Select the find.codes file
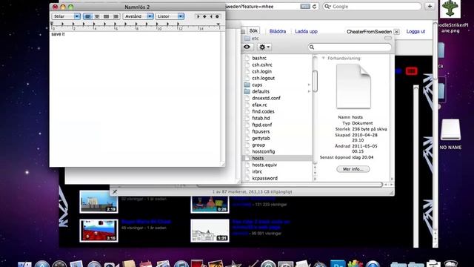 point(263,111)
